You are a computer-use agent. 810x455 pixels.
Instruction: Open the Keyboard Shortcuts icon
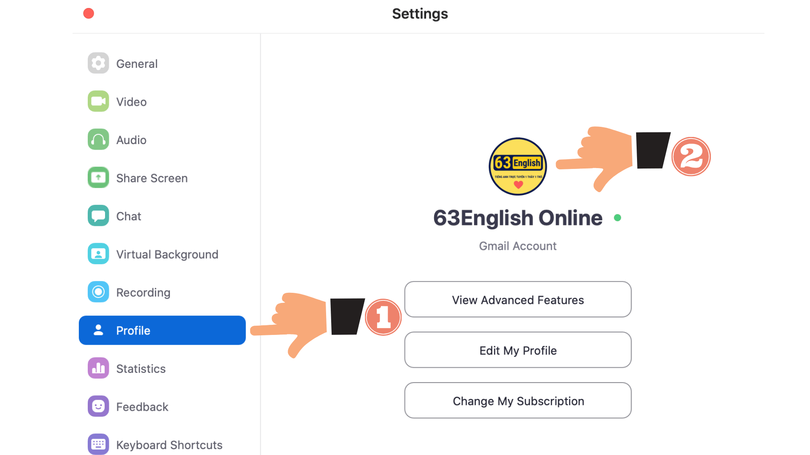coord(98,444)
